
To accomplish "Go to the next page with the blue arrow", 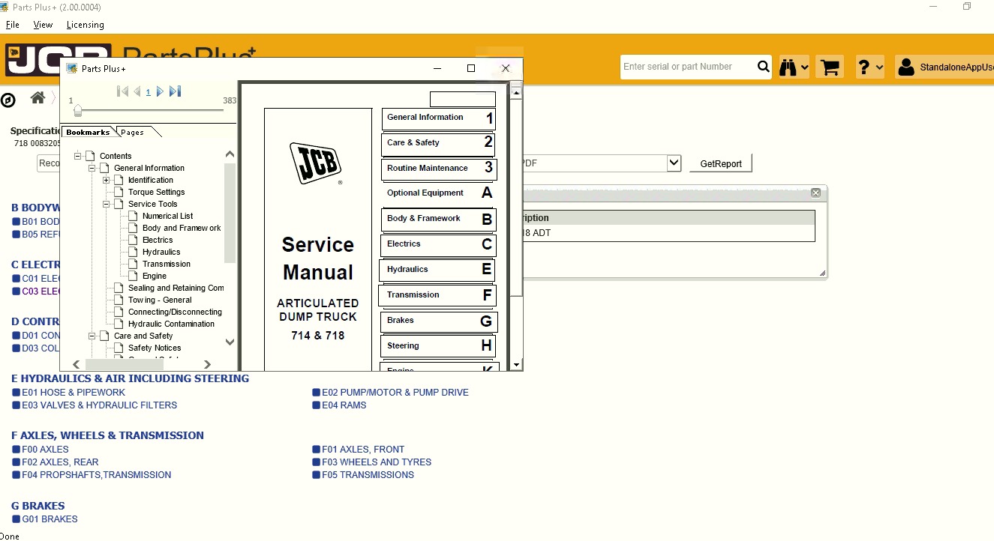I will (x=160, y=91).
